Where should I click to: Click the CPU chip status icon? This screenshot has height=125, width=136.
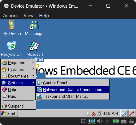click(84, 121)
